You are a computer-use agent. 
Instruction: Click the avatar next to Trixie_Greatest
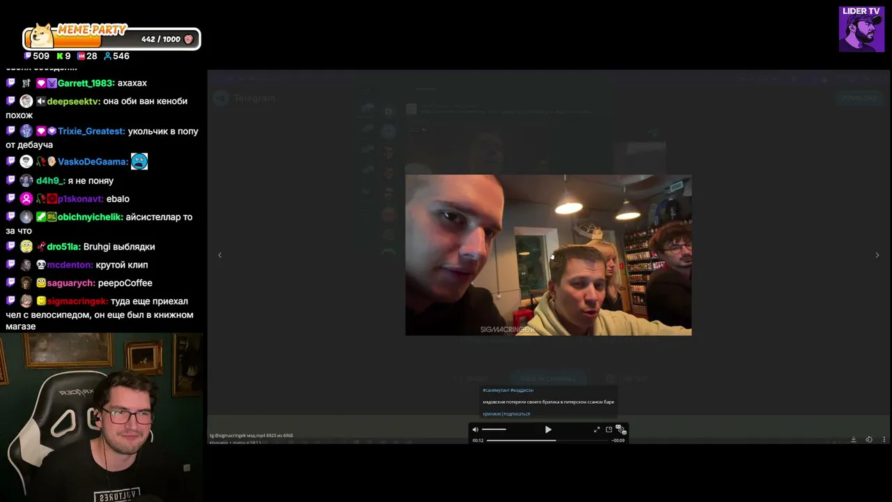pos(26,131)
